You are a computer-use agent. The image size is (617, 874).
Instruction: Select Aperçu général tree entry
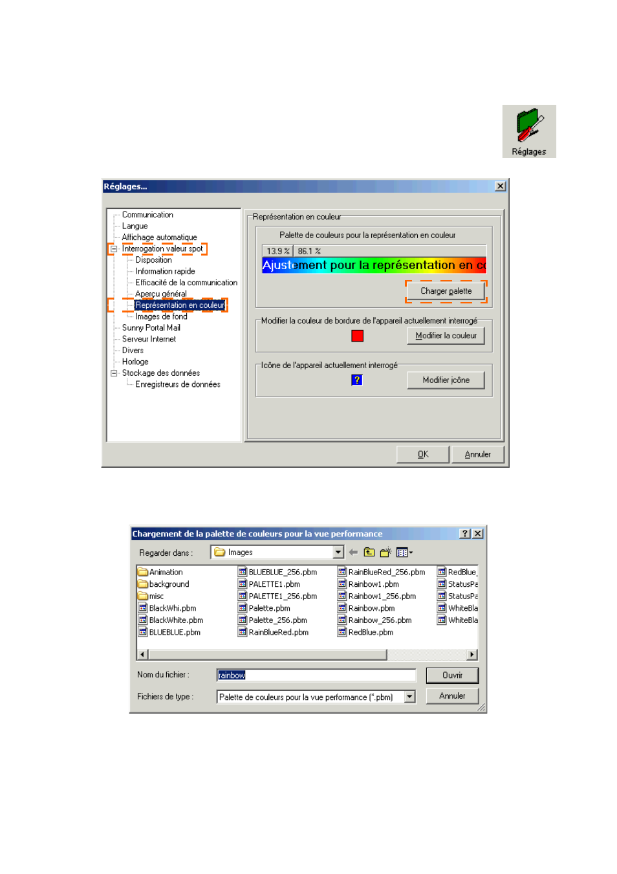pos(161,294)
